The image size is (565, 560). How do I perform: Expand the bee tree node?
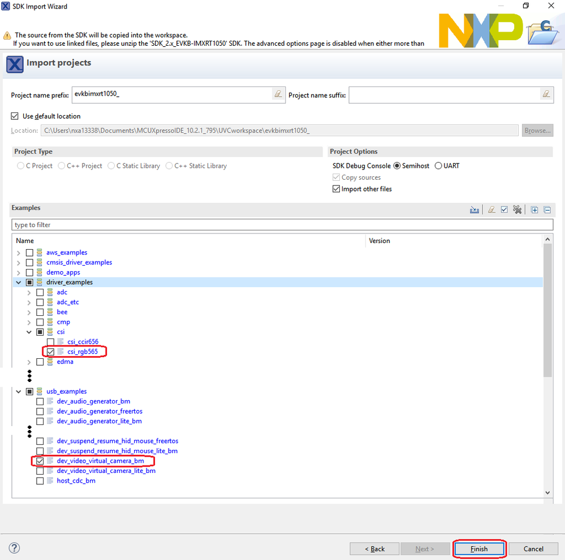coord(29,312)
